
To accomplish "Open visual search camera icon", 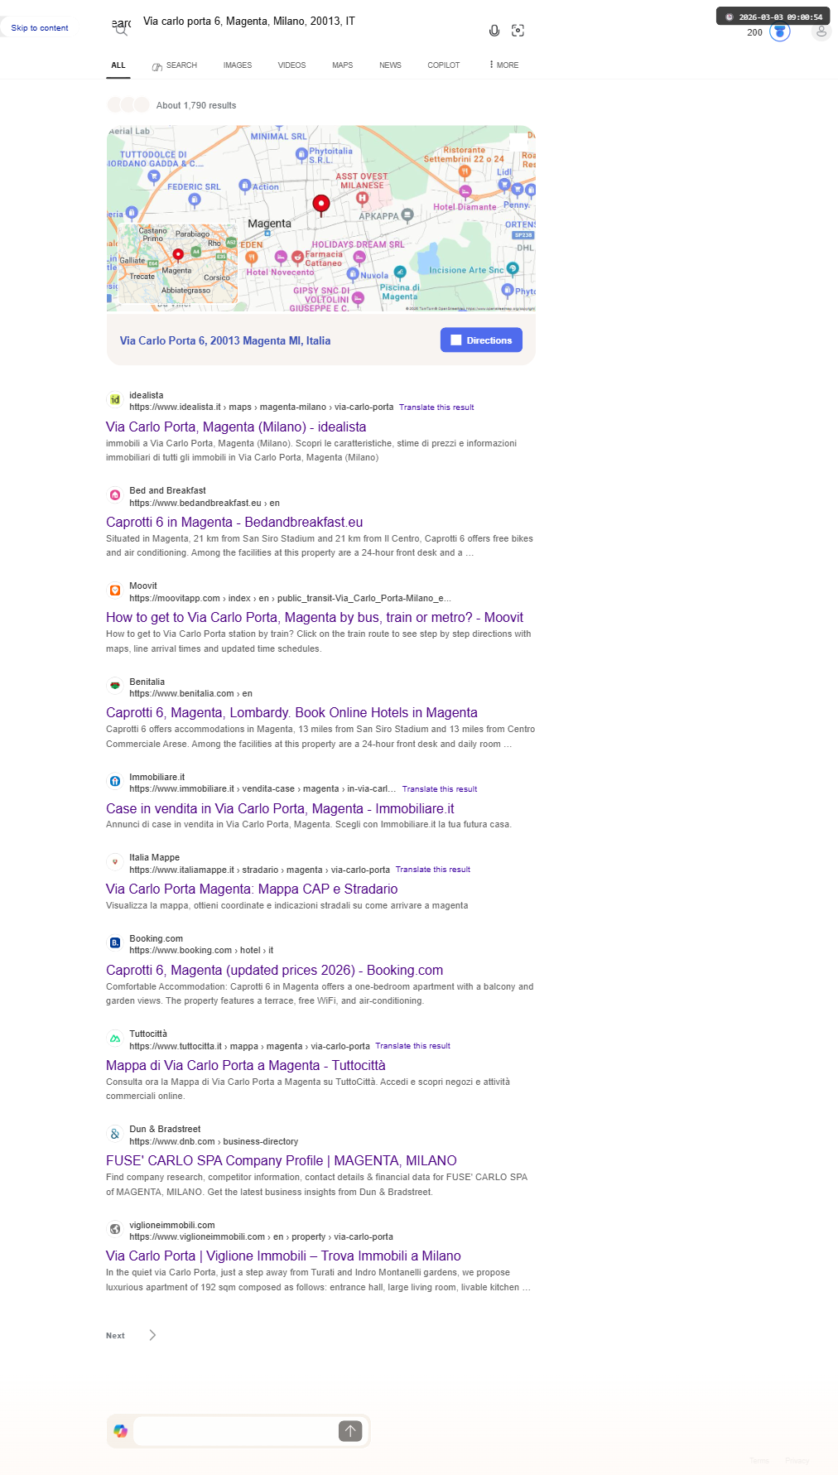I will coord(518,31).
